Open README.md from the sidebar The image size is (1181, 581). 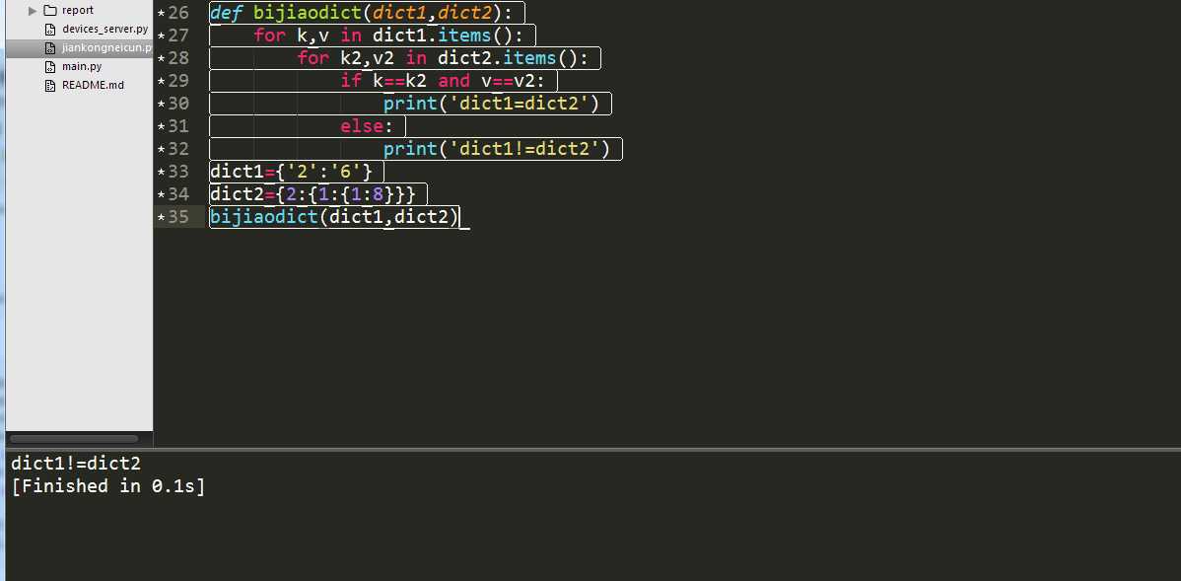[93, 85]
